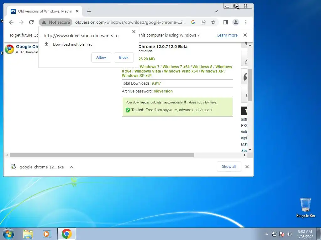Image resolution: width=321 pixels, height=240 pixels.
Task: Open Google icon in the address bar
Action: coord(193,22)
